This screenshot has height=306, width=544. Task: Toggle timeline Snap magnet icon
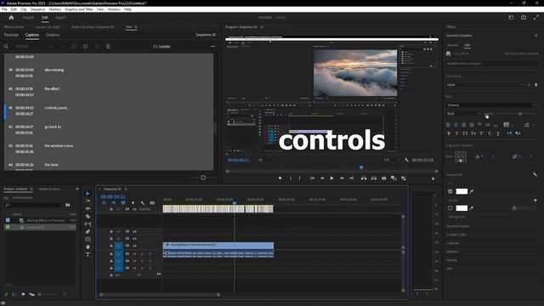coord(113,203)
